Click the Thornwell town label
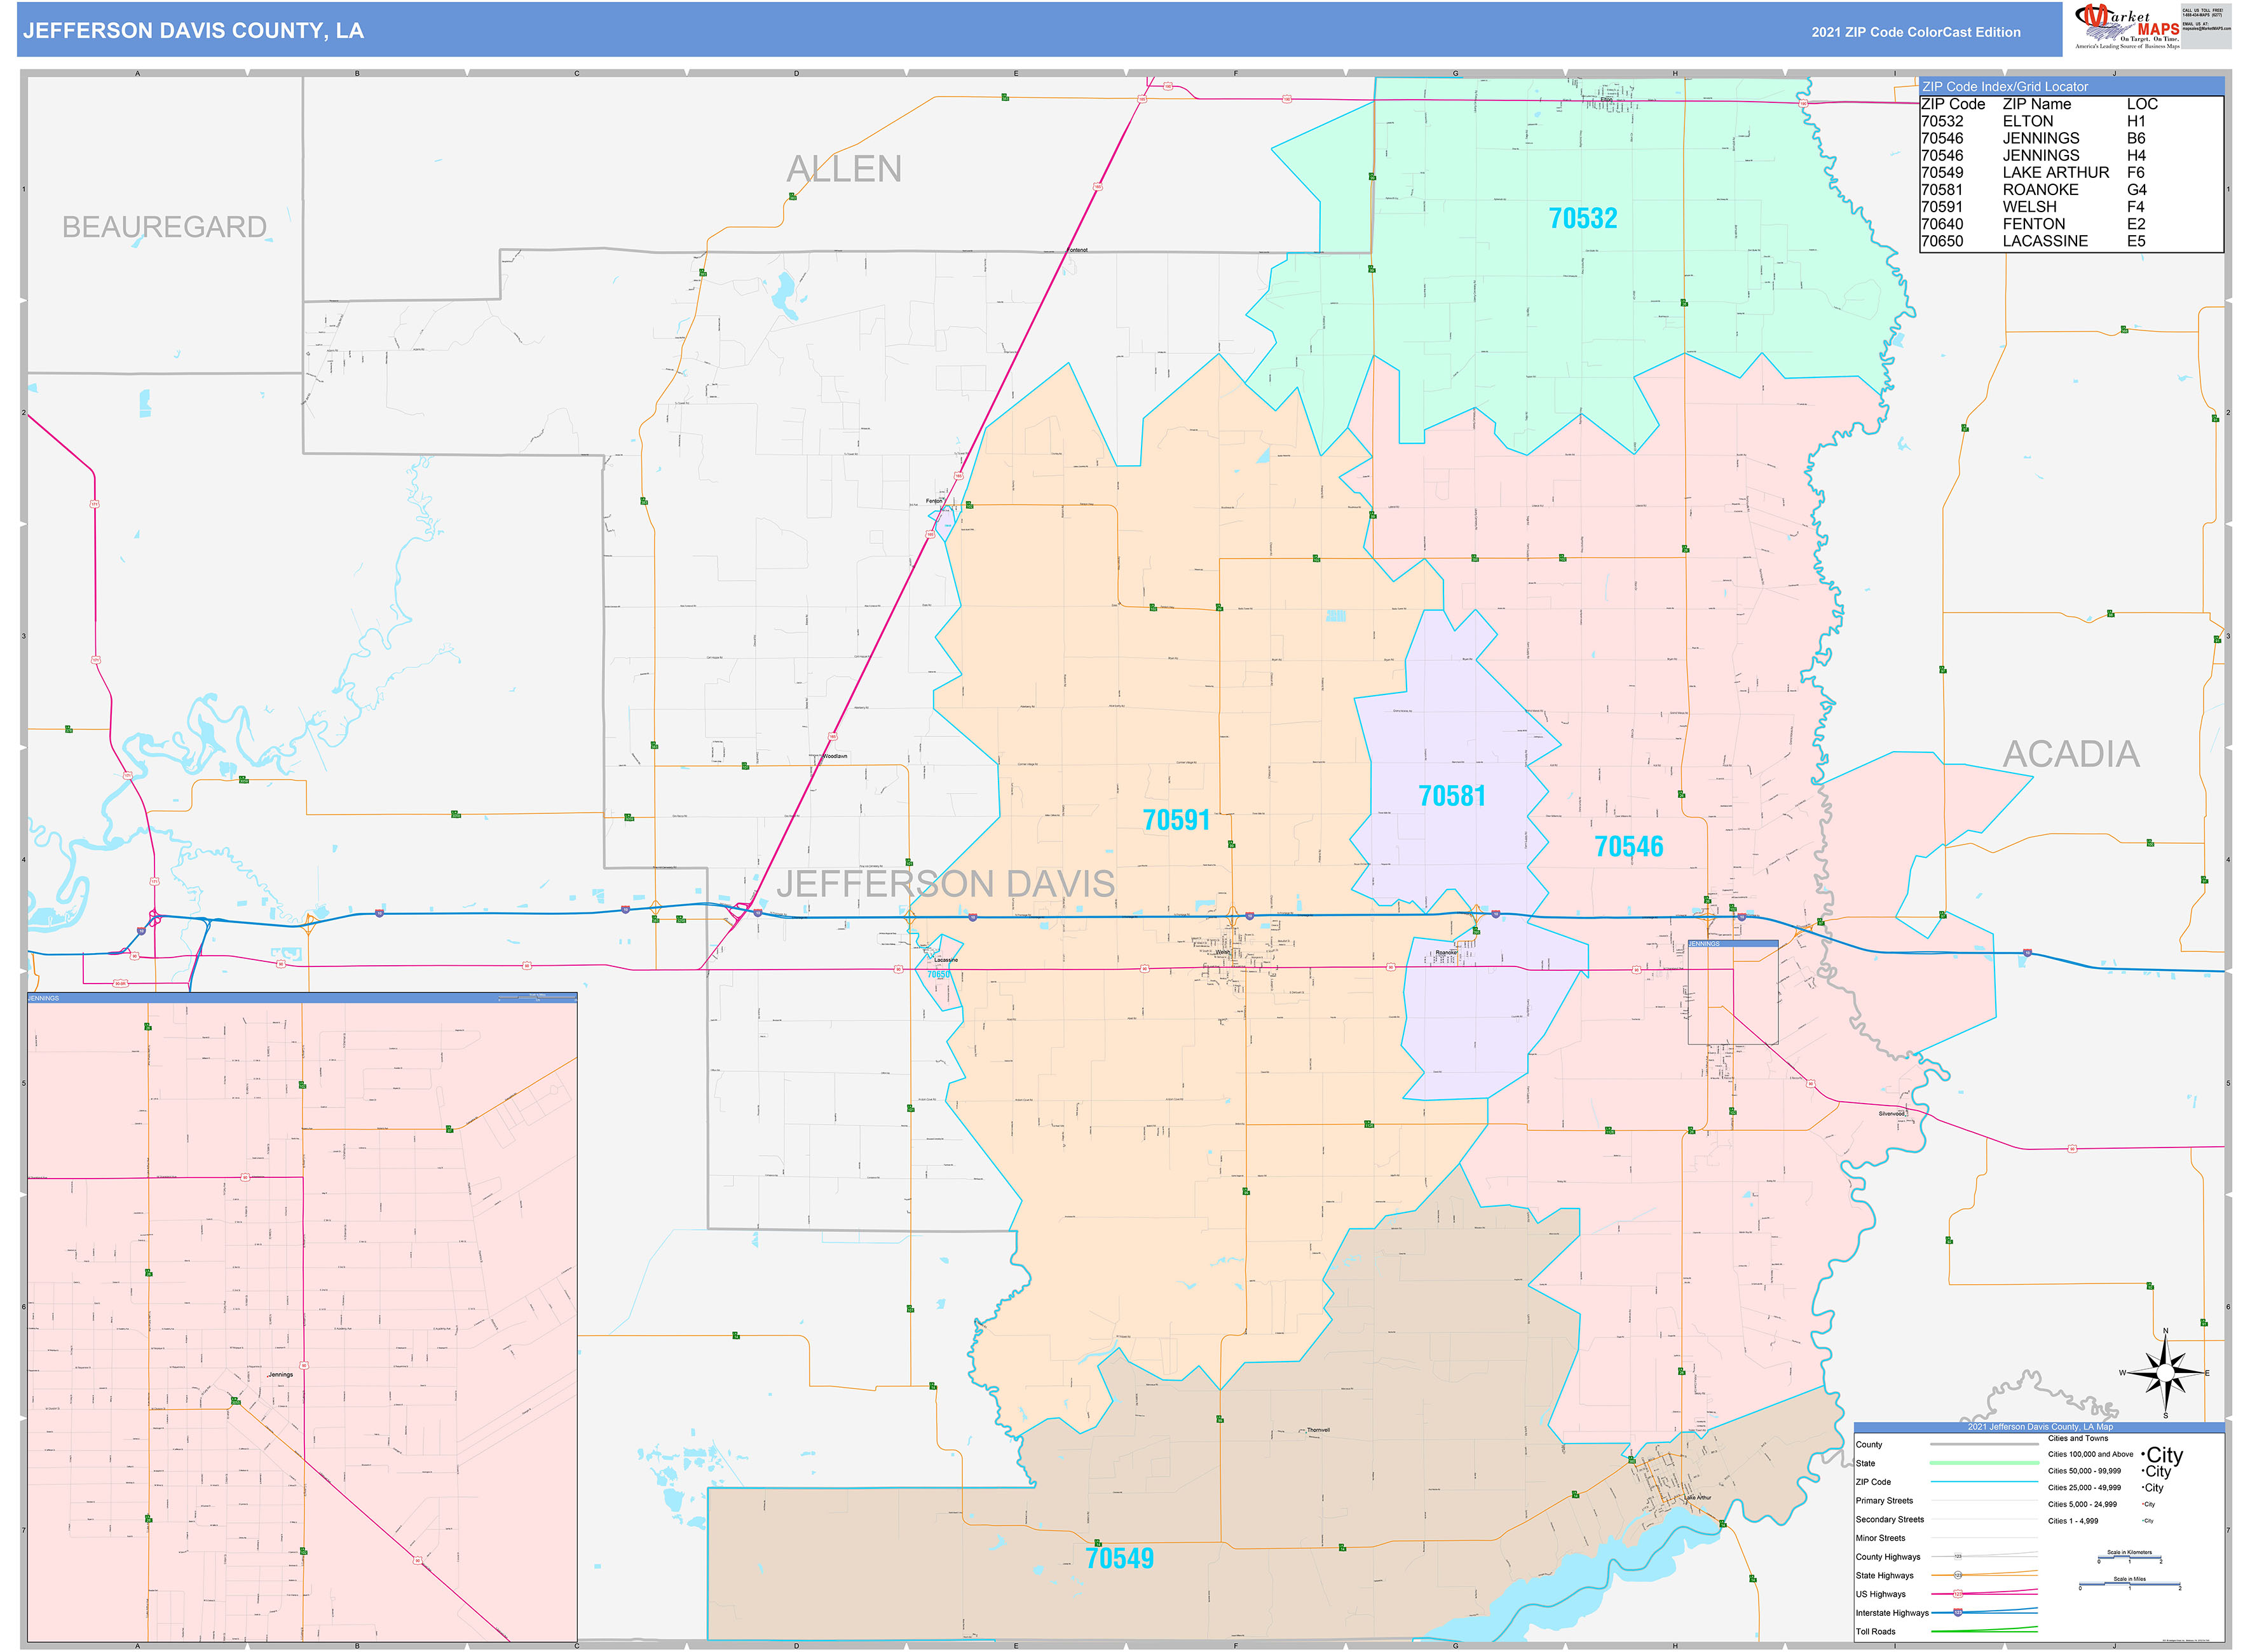The height and width of the screenshot is (1652, 2243). click(1319, 1430)
